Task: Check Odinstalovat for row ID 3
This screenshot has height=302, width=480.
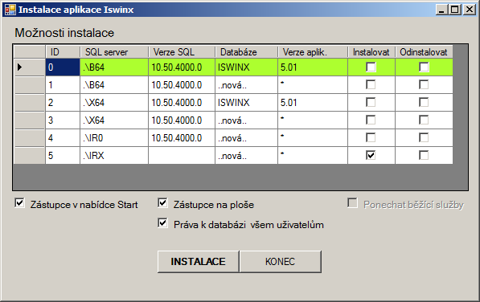Action: [424, 120]
